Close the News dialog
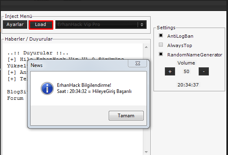This screenshot has width=228, height=155. coord(138,63)
